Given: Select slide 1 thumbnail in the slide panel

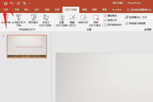Looking at the screenshot, I should tap(27, 47).
